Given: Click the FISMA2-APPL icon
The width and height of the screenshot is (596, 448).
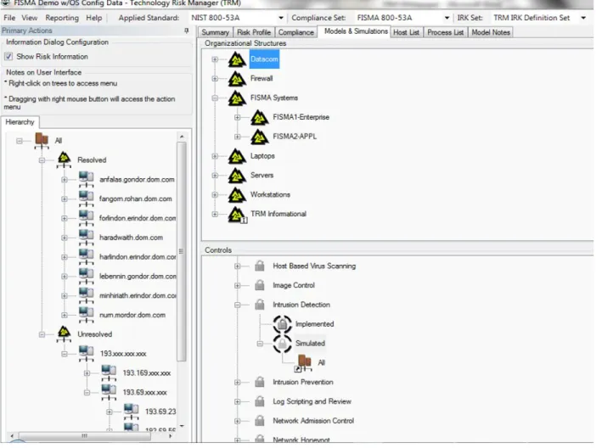Looking at the screenshot, I should [x=260, y=137].
